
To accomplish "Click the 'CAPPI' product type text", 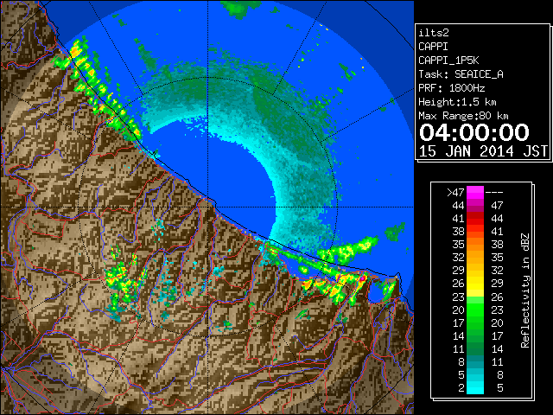I will pos(433,47).
